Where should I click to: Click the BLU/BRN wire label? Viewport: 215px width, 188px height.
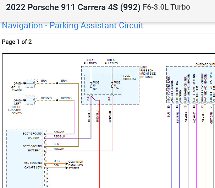coord(177,117)
